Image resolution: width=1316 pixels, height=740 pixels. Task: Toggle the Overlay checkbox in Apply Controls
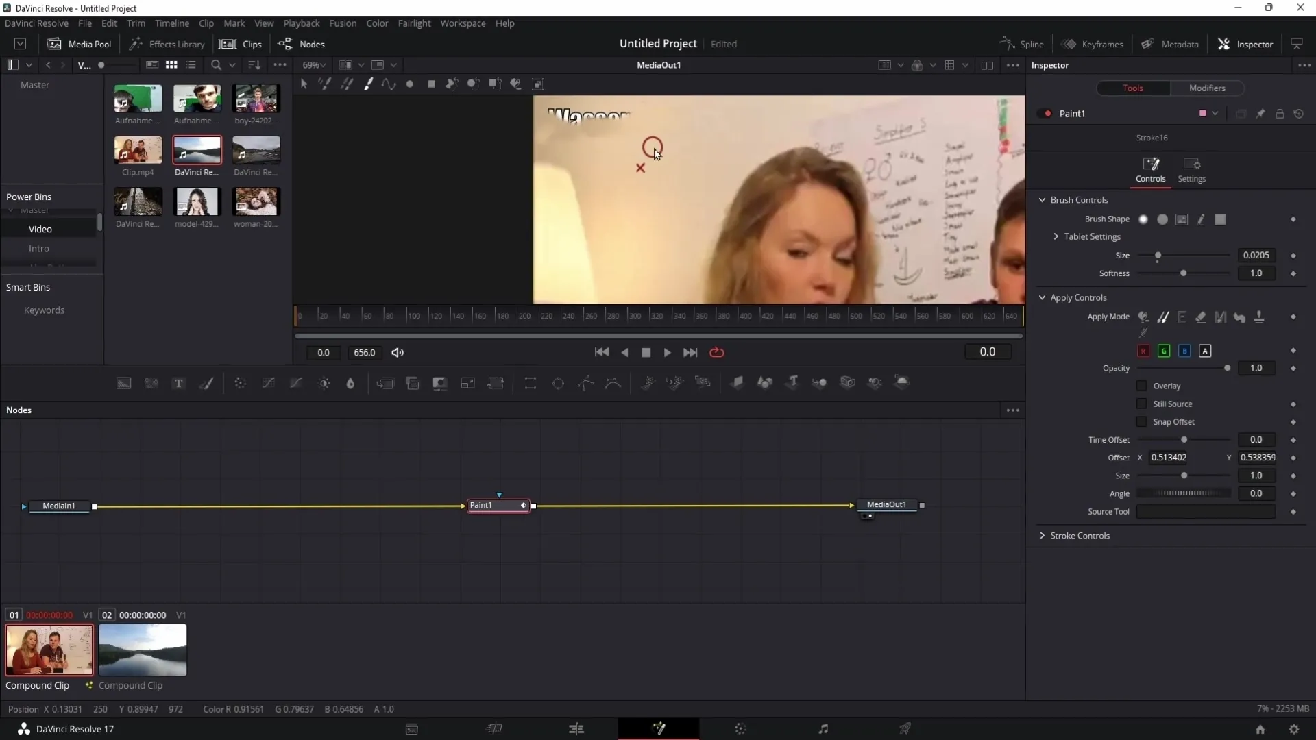tap(1141, 386)
